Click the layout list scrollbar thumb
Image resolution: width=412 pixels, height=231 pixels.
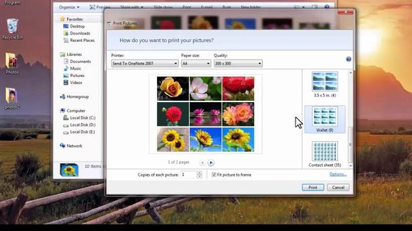click(x=350, y=144)
